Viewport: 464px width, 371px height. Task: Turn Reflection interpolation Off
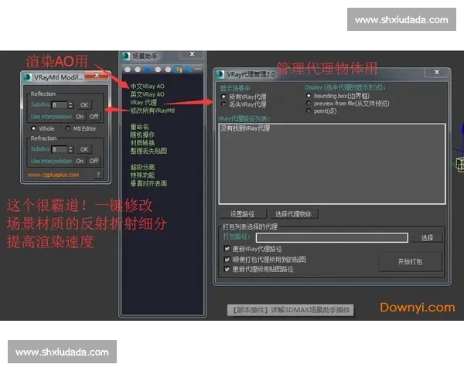[94, 117]
